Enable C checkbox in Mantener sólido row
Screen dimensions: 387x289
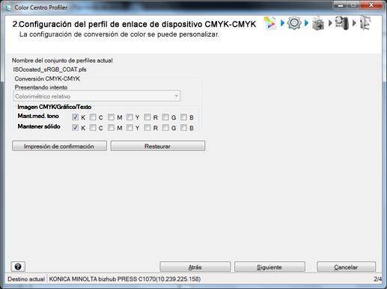(93, 128)
